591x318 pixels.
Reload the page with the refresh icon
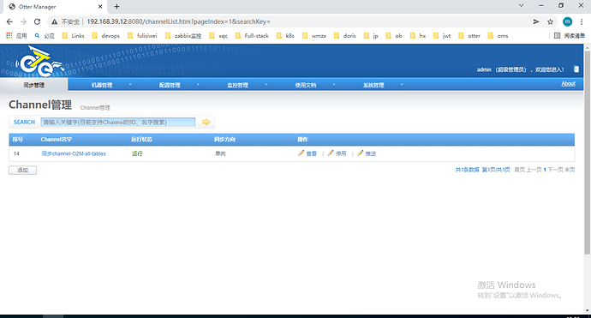(x=37, y=22)
